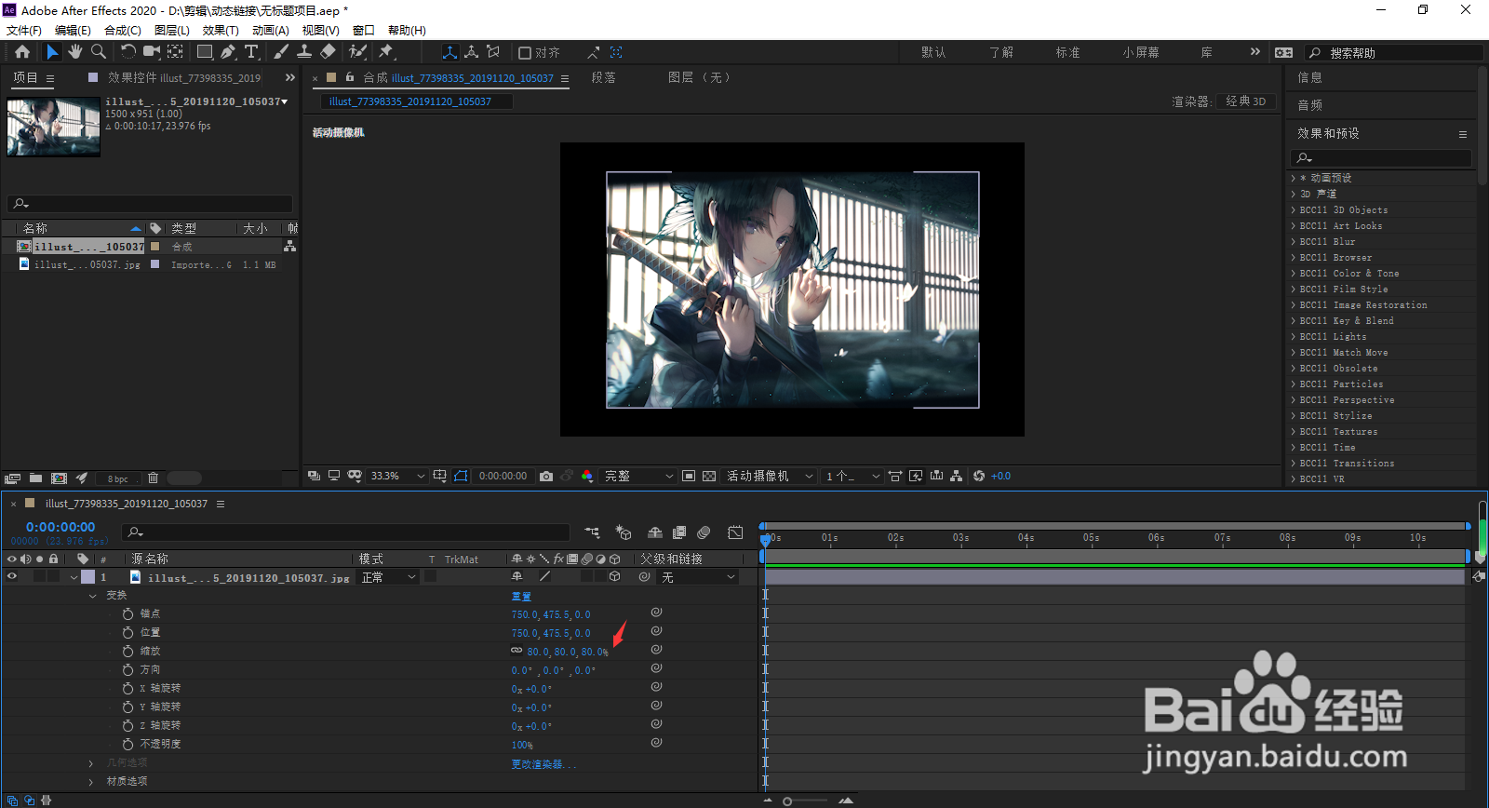Open the 完整 resolution dropdown

639,476
